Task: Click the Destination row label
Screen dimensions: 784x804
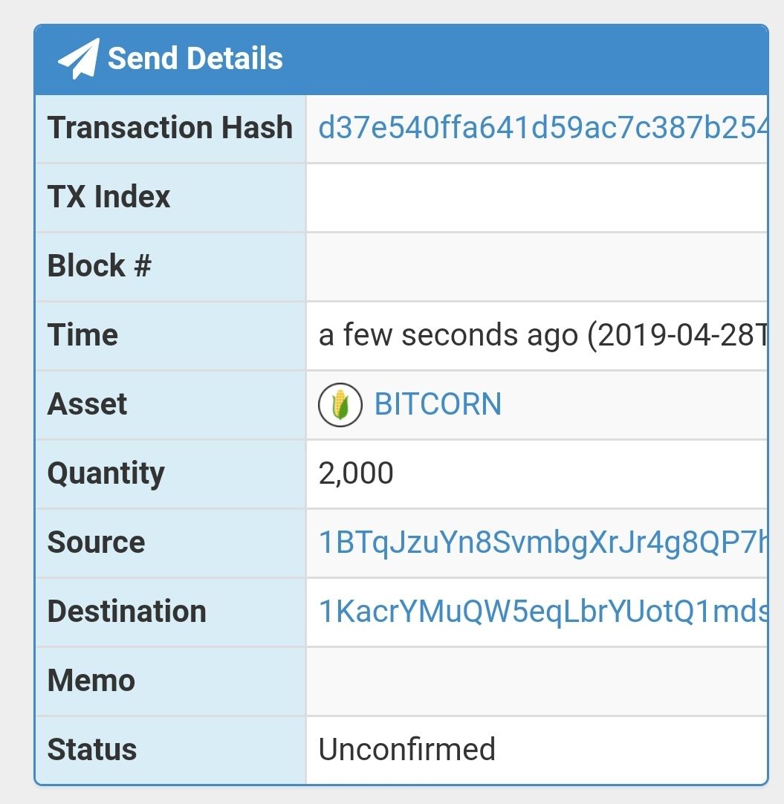Action: click(x=126, y=612)
